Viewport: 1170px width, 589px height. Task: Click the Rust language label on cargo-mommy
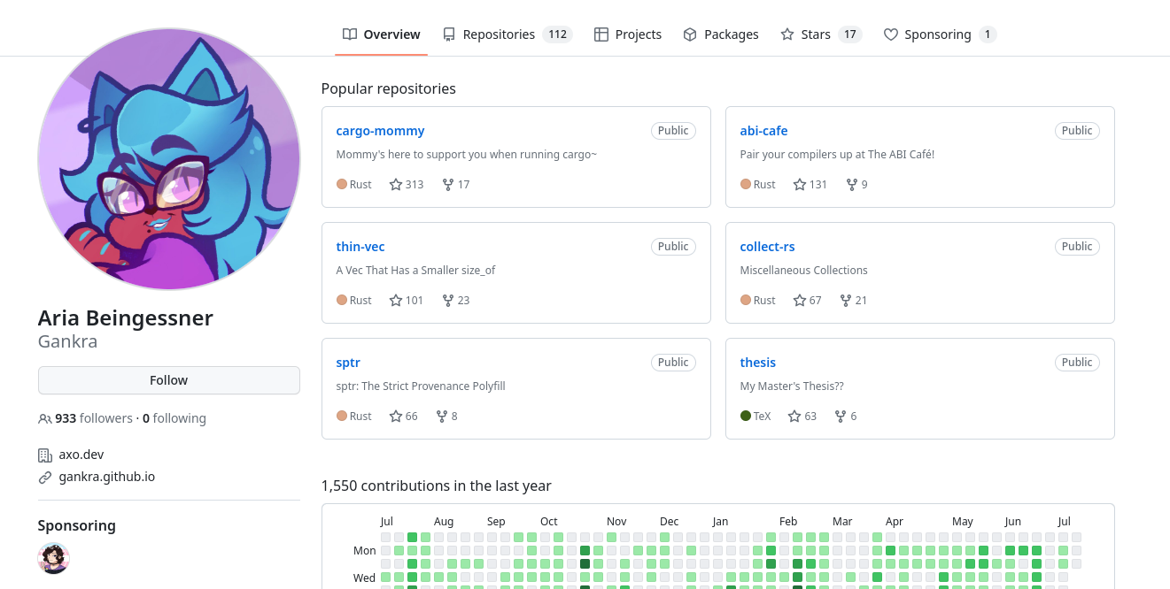(x=360, y=185)
